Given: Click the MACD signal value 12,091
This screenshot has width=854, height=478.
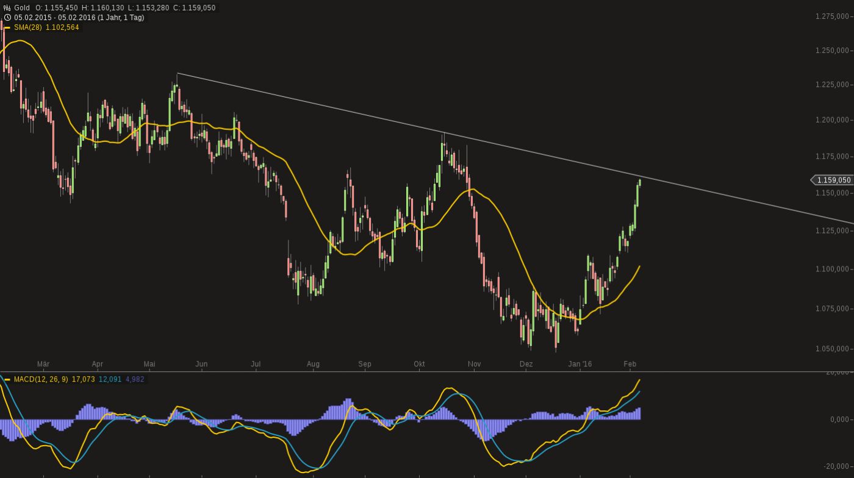Looking at the screenshot, I should (x=110, y=379).
